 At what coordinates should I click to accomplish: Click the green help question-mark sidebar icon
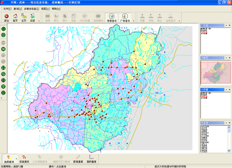coord(3,93)
